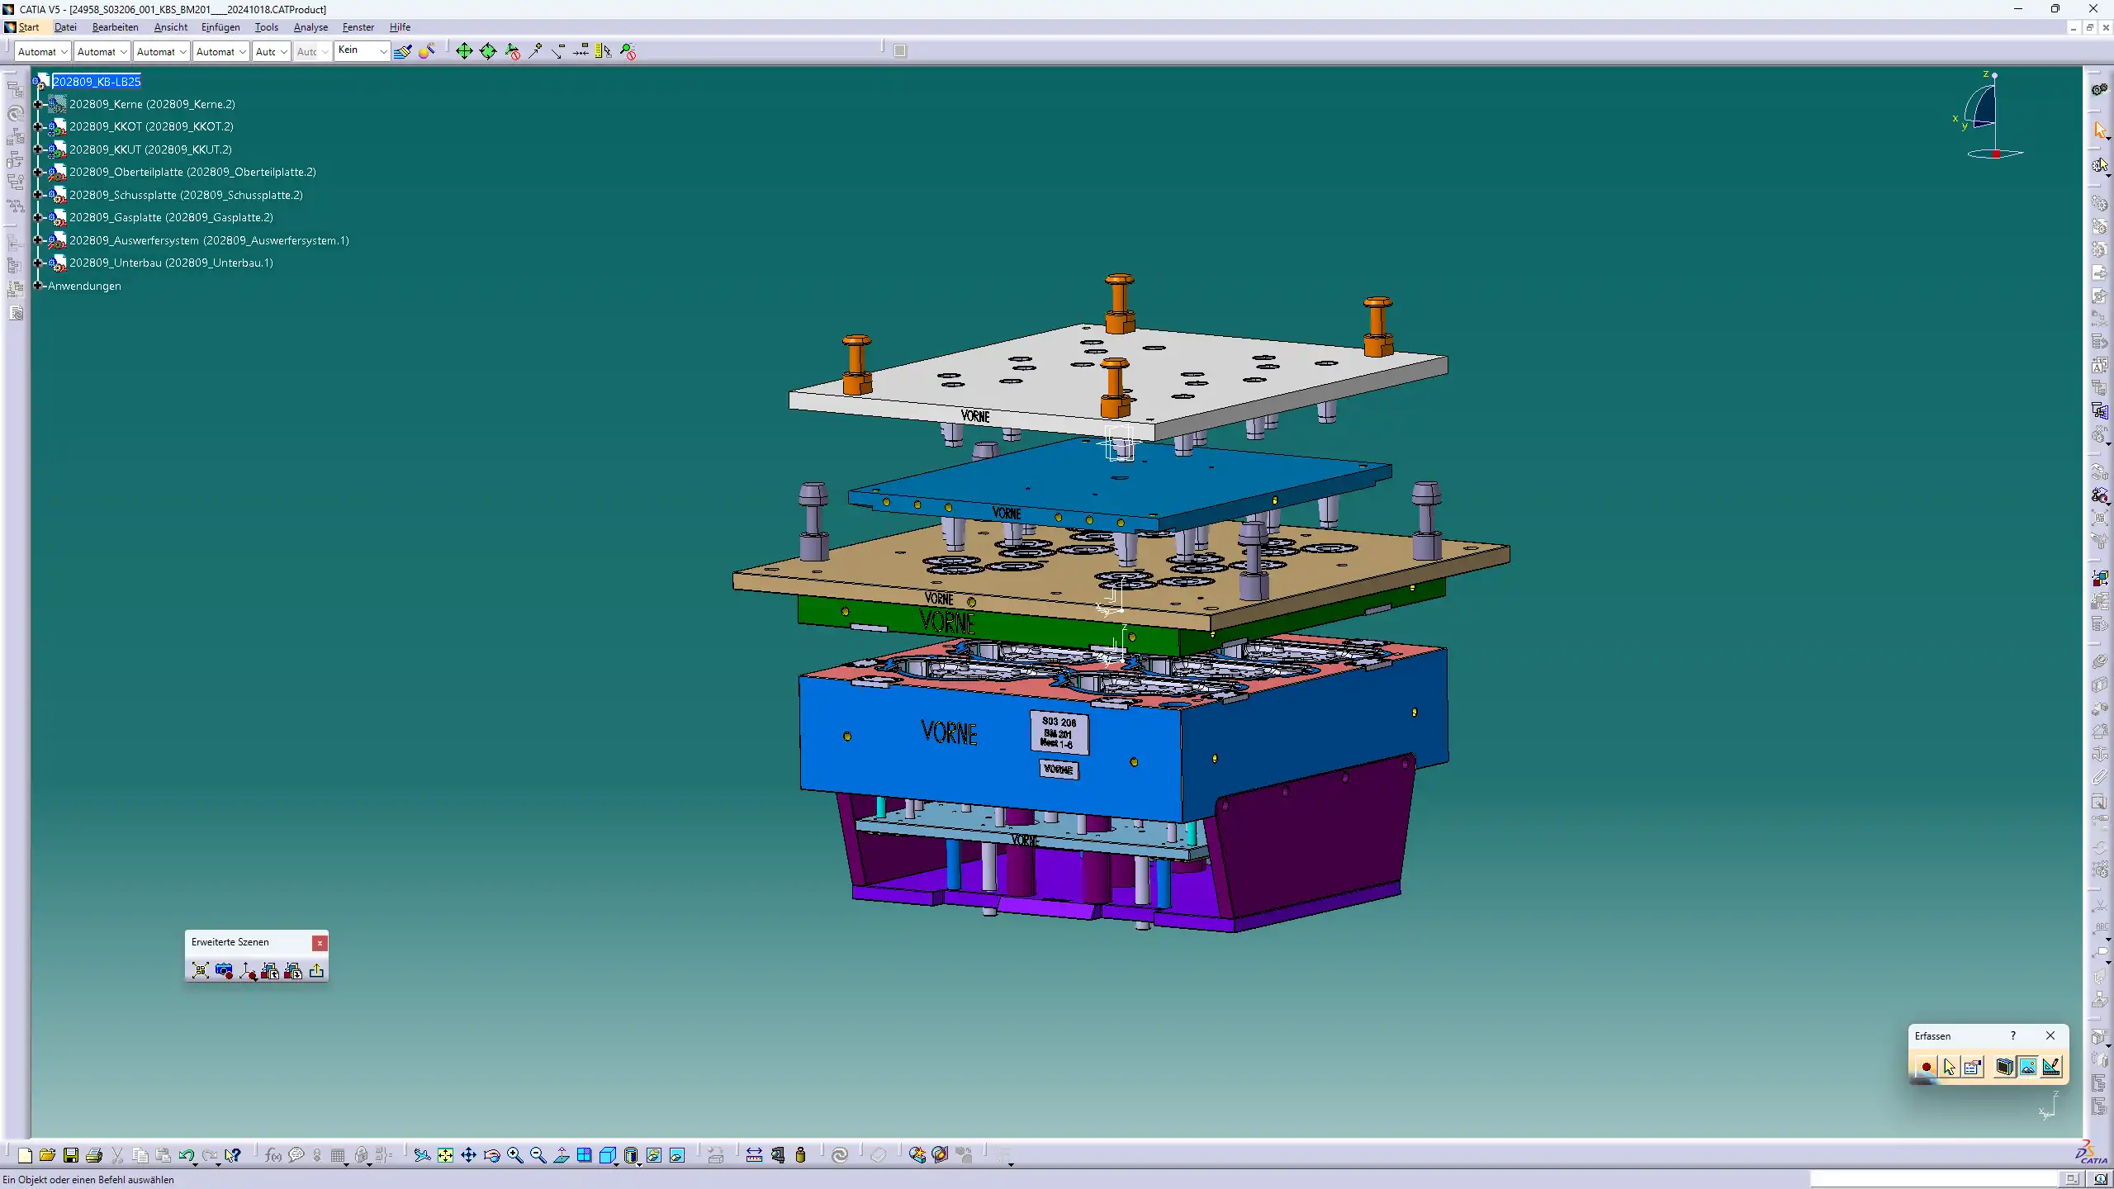This screenshot has width=2114, height=1189.
Task: Click the Save disk icon
Action: tap(70, 1155)
